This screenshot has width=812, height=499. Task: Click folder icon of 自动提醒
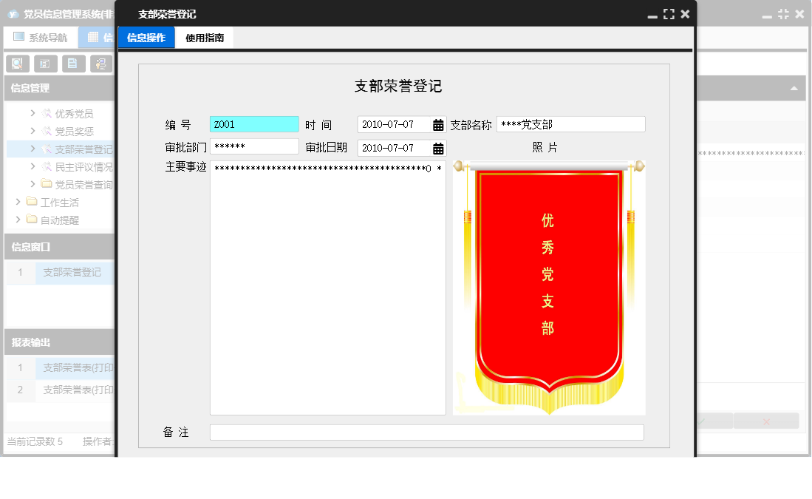pos(32,219)
